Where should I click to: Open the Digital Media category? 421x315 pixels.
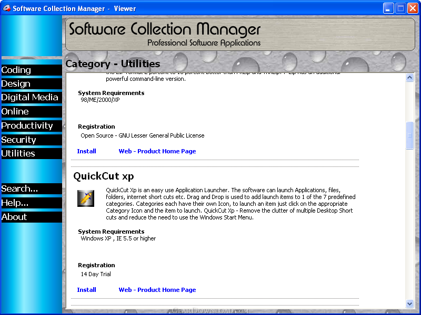32,97
